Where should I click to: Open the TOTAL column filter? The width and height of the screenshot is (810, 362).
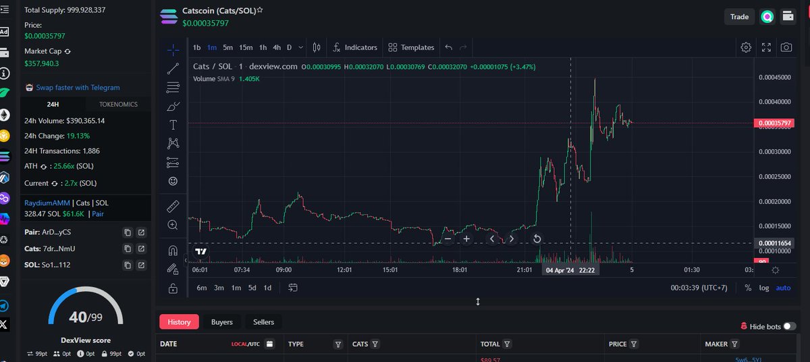(507, 344)
